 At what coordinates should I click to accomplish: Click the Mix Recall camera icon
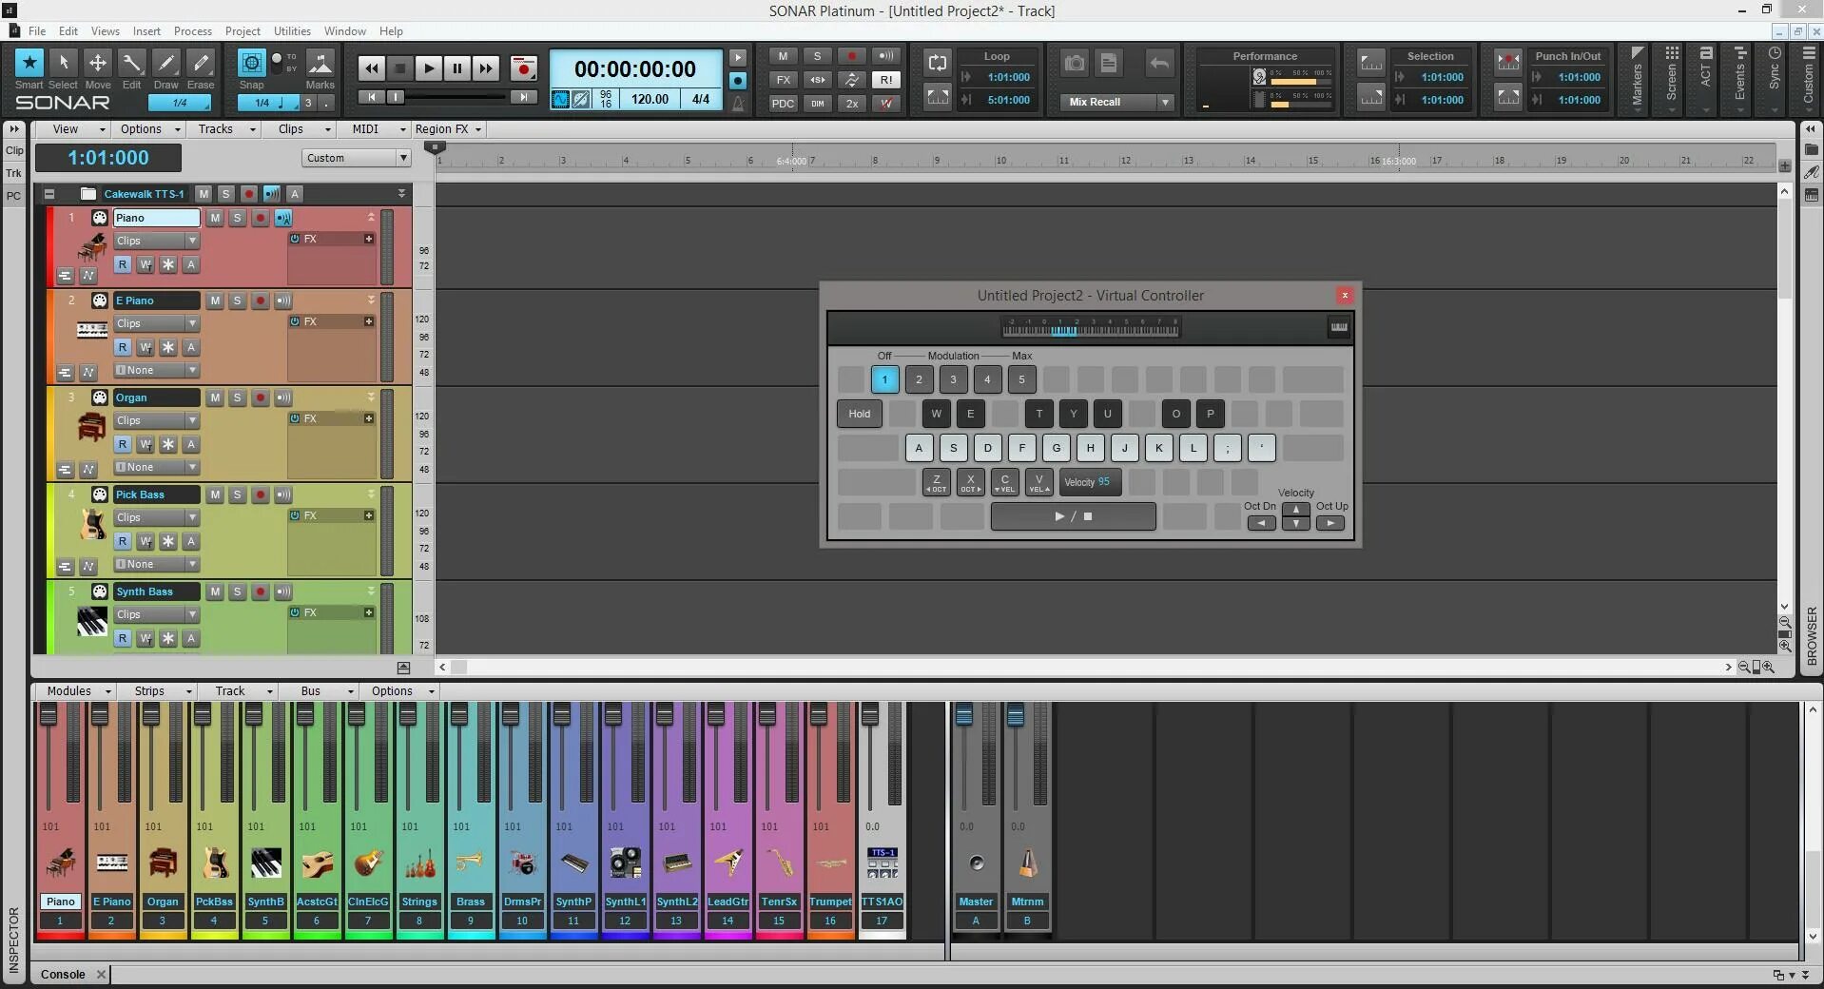click(1075, 64)
